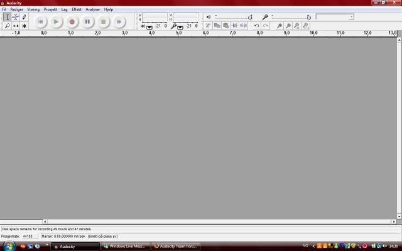Click the Undo arrow icon
Screen dimensions: 402x251
[256, 26]
